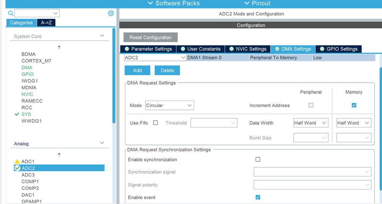Open the GPIO Settings tab
This screenshot has width=382, height=204.
pos(338,49)
